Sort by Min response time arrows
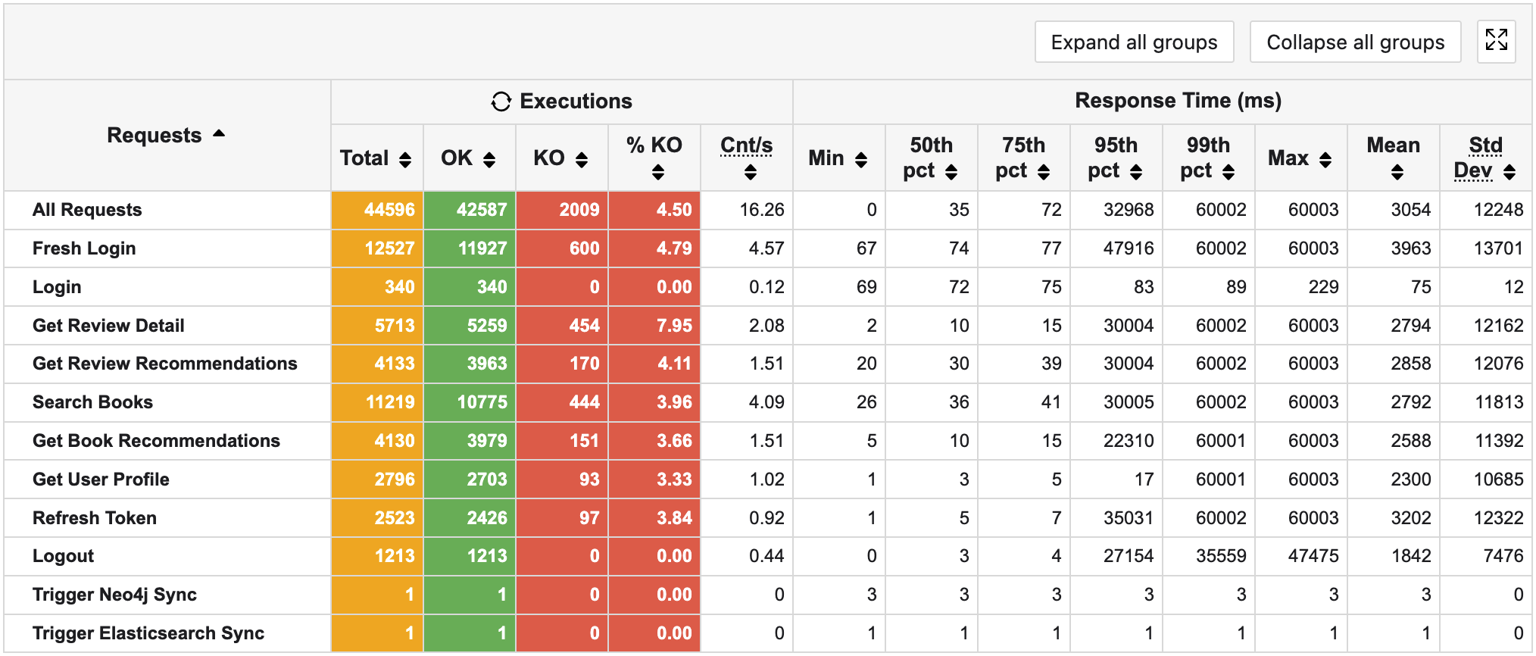The height and width of the screenshot is (656, 1536). tap(861, 159)
